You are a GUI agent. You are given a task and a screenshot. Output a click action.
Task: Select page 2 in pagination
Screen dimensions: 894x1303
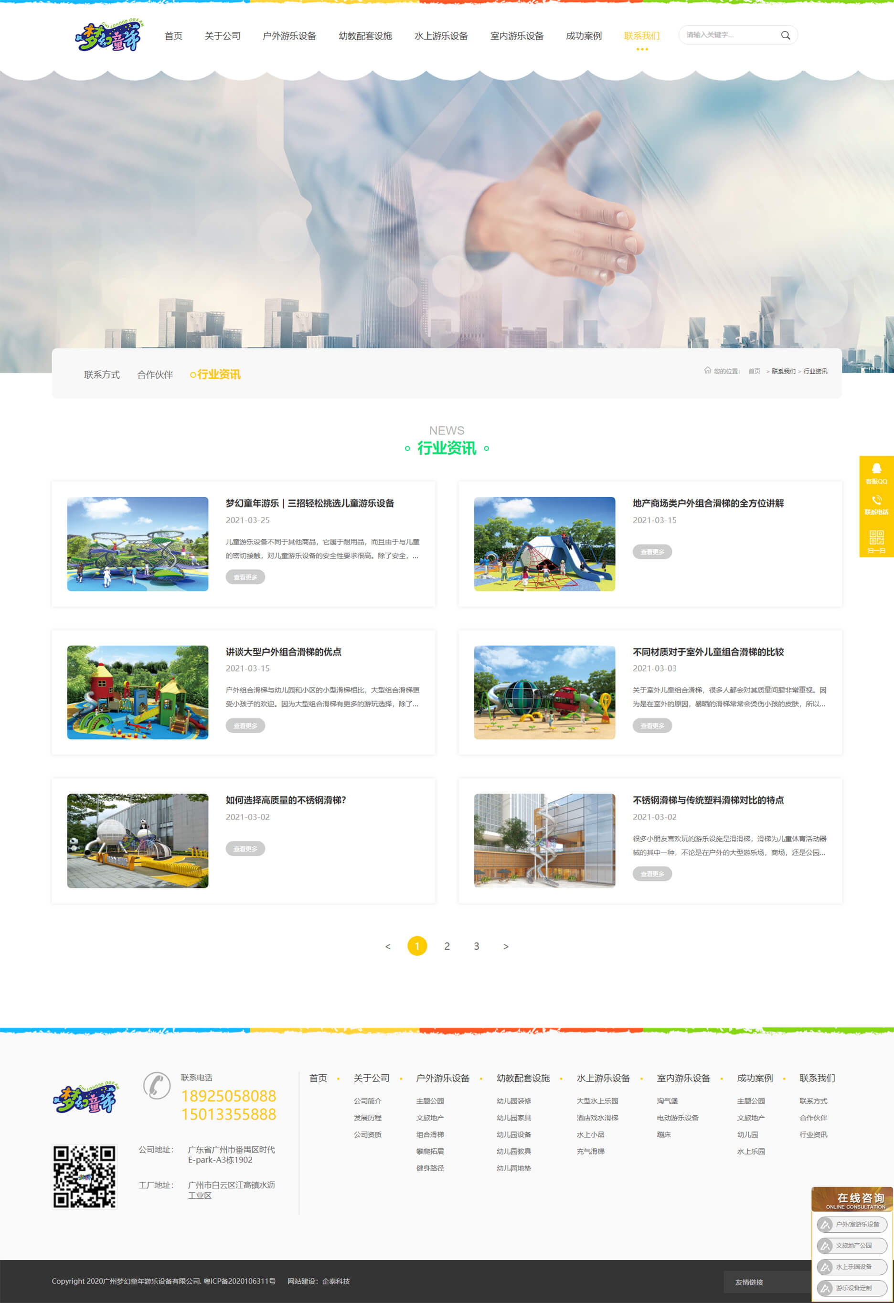pyautogui.click(x=447, y=946)
